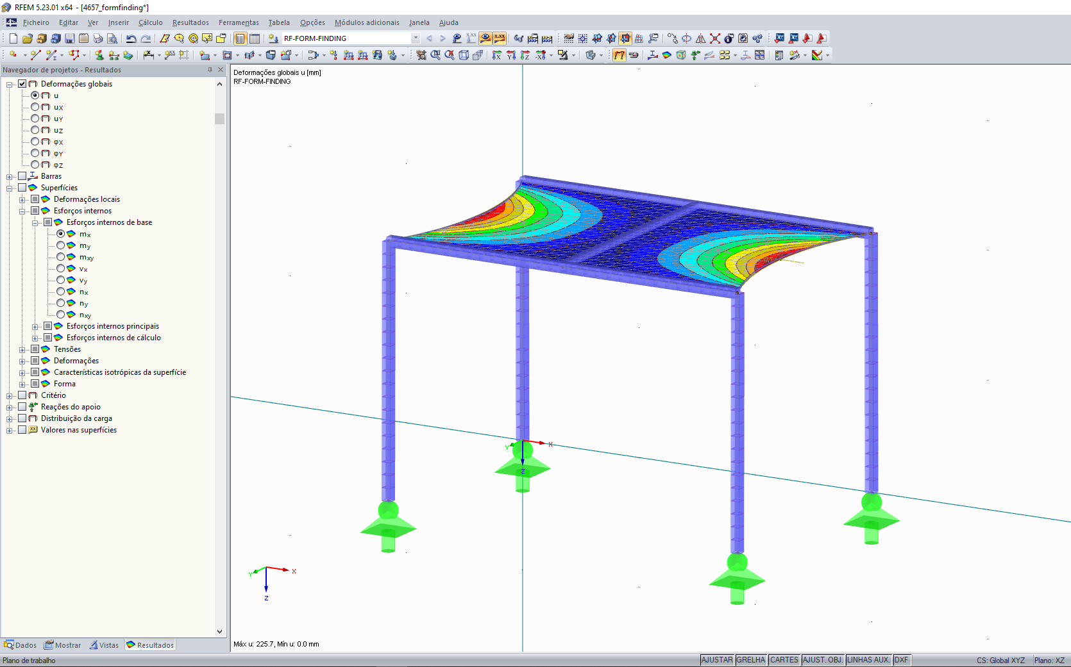Go to next load case arrow
Screen dimensions: 1071x667
coord(443,38)
